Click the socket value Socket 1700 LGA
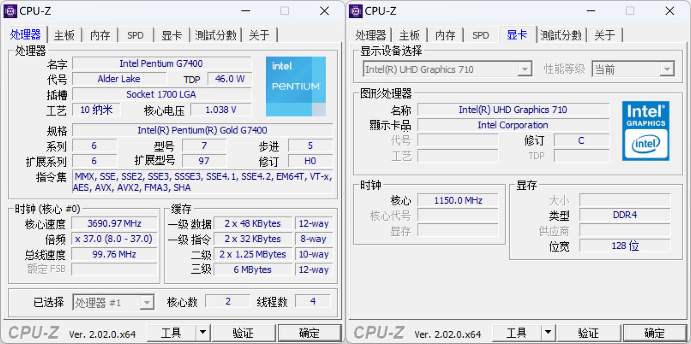 pyautogui.click(x=162, y=94)
